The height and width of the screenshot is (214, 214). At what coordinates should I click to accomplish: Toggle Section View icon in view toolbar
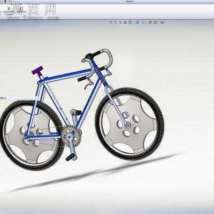(x=125, y=22)
